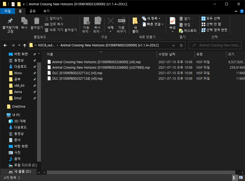Open Move to (이동 위치) menu
The width and height of the screenshot is (245, 181).
pos(86,25)
